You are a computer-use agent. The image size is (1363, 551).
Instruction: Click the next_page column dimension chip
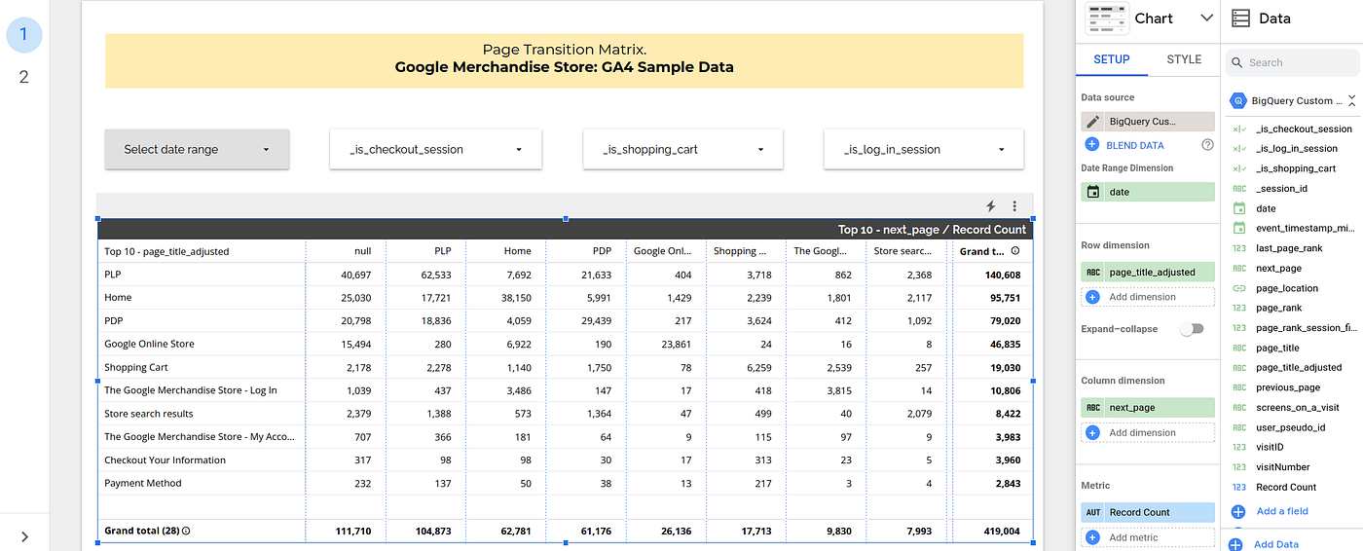(1148, 408)
